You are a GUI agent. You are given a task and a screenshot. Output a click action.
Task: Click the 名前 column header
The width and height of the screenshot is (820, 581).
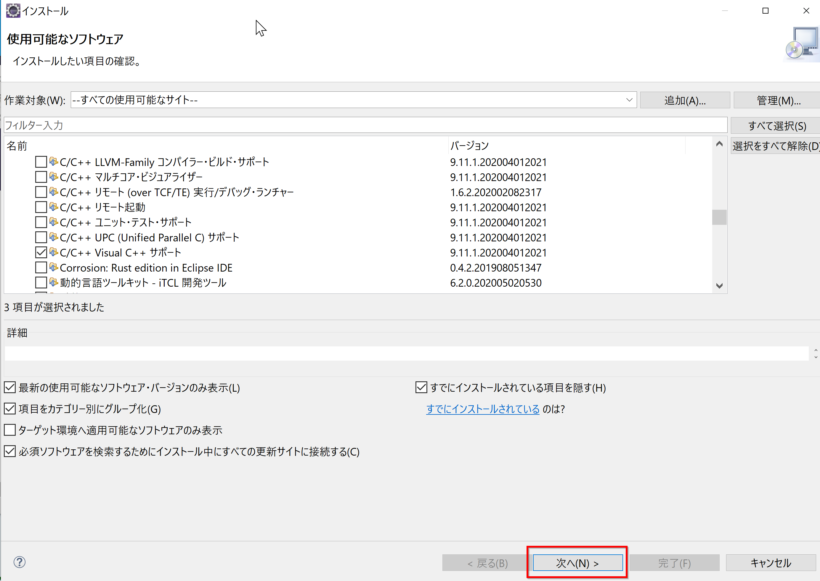(x=226, y=146)
